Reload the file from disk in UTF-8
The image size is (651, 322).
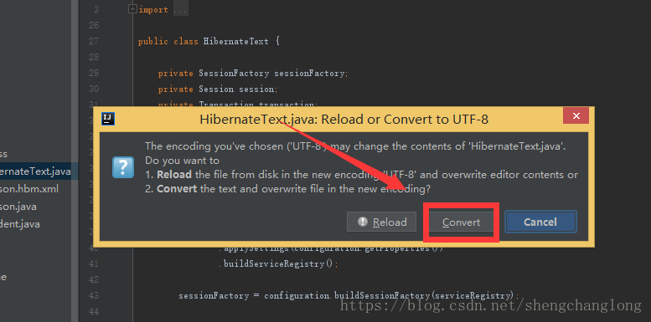pos(382,222)
